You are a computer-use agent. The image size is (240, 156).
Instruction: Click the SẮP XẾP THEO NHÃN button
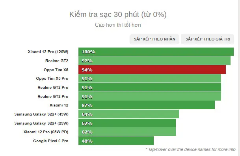(x=154, y=39)
